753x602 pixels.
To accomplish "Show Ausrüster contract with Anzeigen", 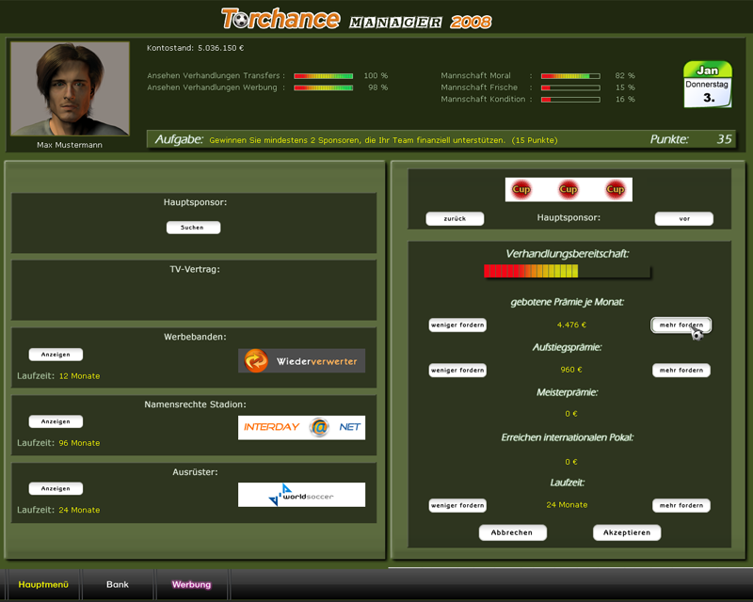I will [x=56, y=489].
